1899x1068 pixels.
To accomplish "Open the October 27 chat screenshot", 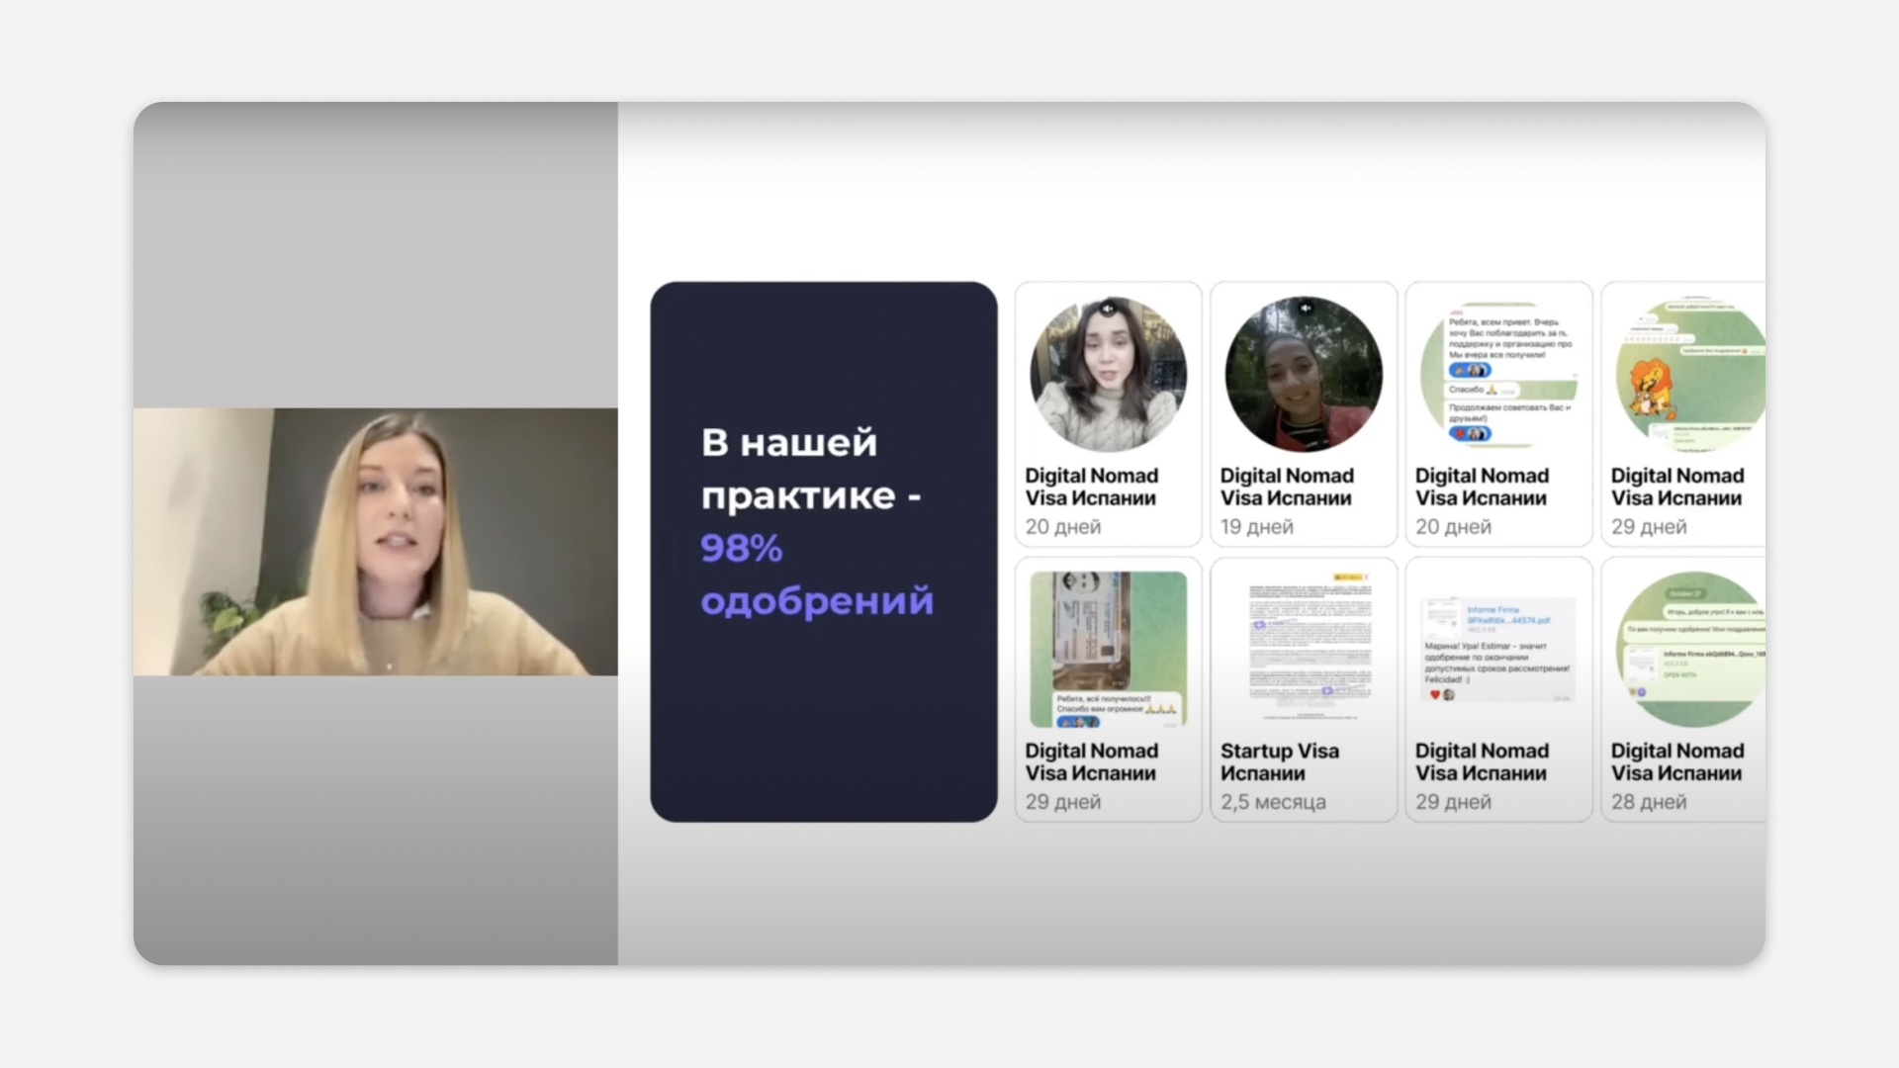I will click(1689, 649).
